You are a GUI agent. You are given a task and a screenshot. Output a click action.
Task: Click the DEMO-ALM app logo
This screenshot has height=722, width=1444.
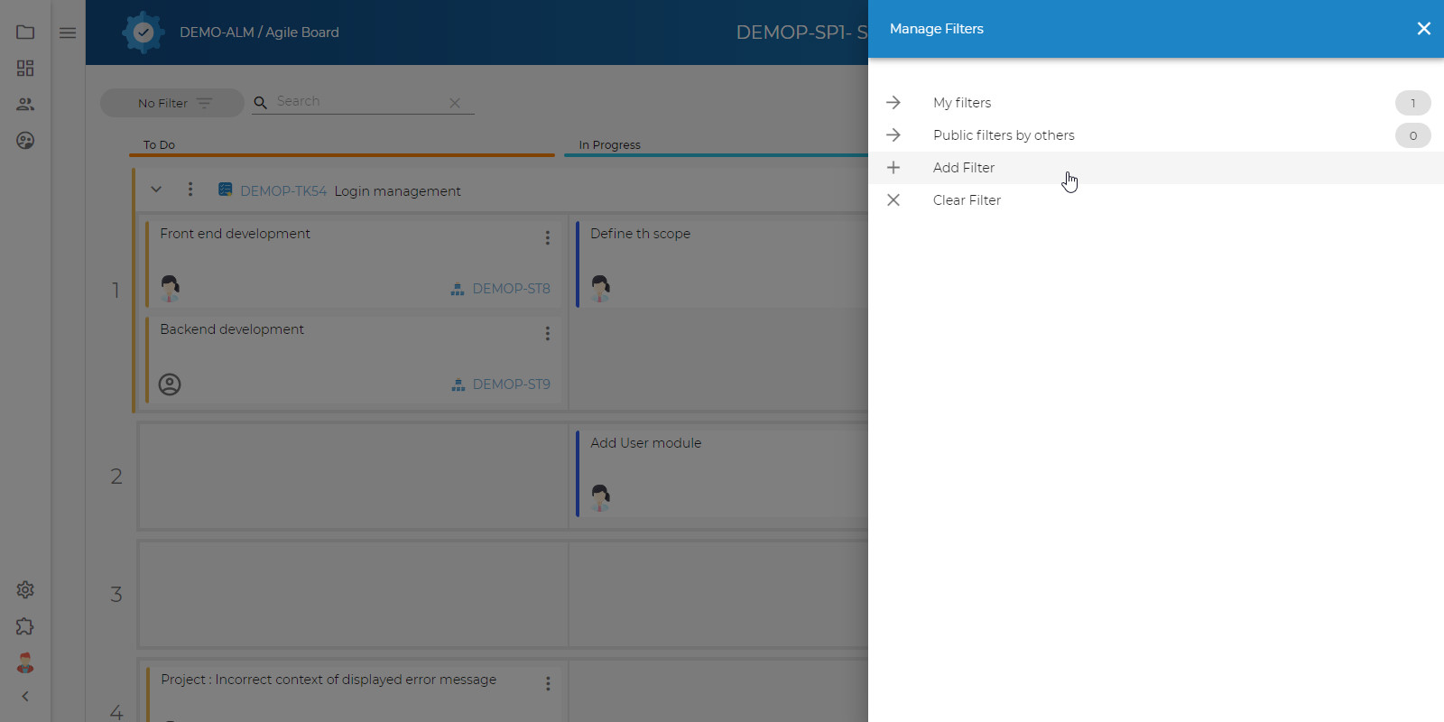point(143,32)
